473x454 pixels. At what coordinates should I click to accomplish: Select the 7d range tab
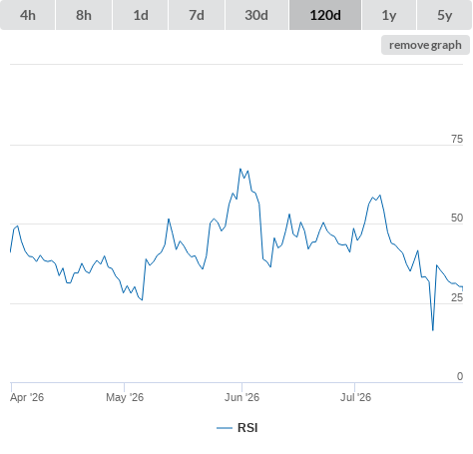pyautogui.click(x=197, y=15)
